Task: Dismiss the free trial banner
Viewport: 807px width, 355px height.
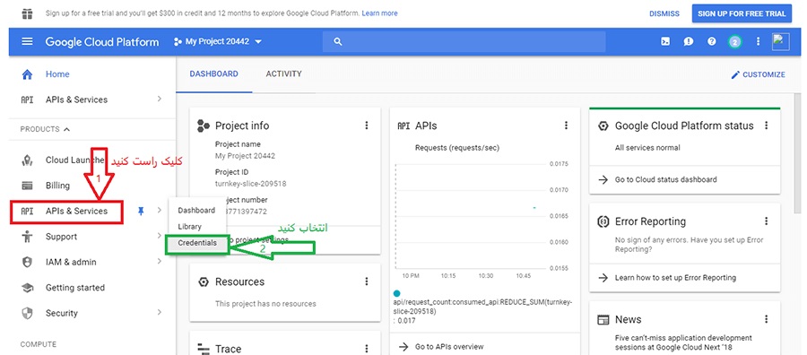Action: point(664,13)
